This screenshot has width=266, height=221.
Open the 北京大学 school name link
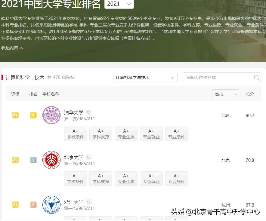[x=74, y=157]
